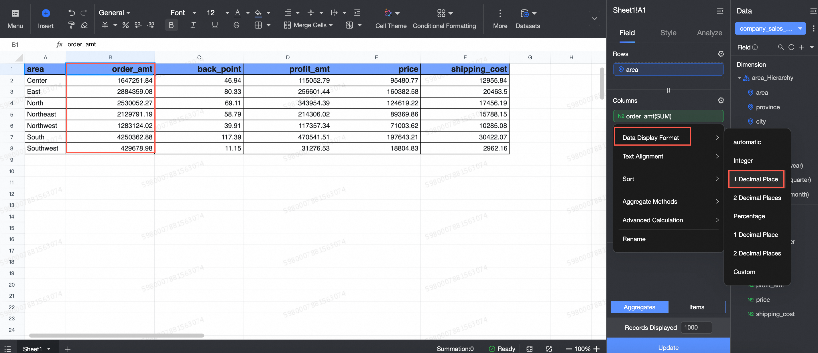Expand the toolbar collapse chevron

pyautogui.click(x=594, y=18)
